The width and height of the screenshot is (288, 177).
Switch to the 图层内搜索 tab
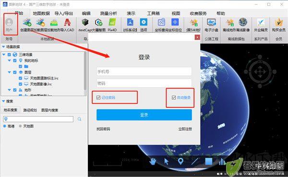click(49, 110)
